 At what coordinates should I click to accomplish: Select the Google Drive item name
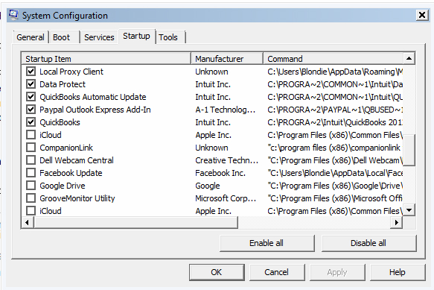pos(63,186)
